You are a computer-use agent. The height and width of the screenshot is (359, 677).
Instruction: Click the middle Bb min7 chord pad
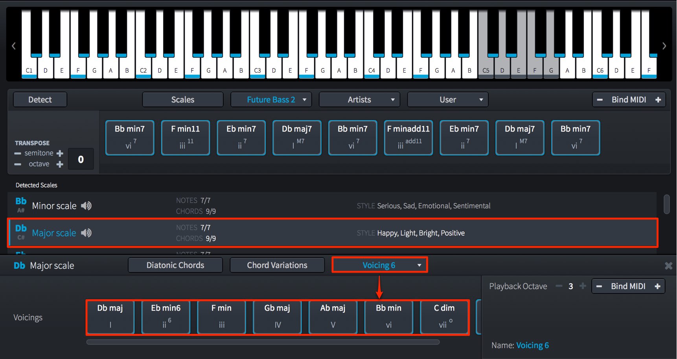(x=353, y=138)
